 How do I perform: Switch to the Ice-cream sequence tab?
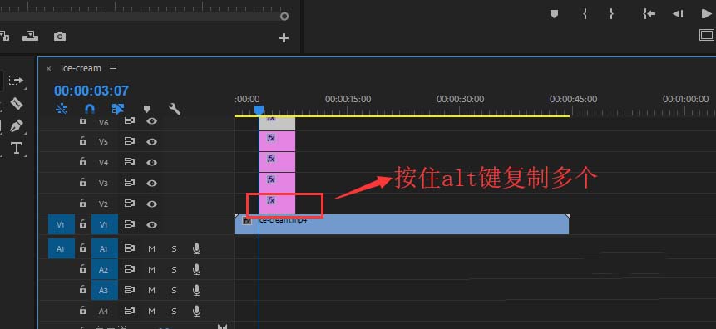[x=81, y=68]
